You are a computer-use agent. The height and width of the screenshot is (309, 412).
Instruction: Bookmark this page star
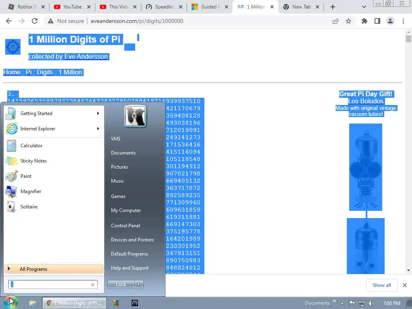[348, 21]
